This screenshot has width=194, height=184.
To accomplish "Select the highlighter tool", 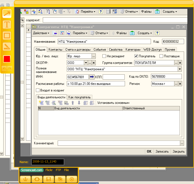I will coord(7,47).
